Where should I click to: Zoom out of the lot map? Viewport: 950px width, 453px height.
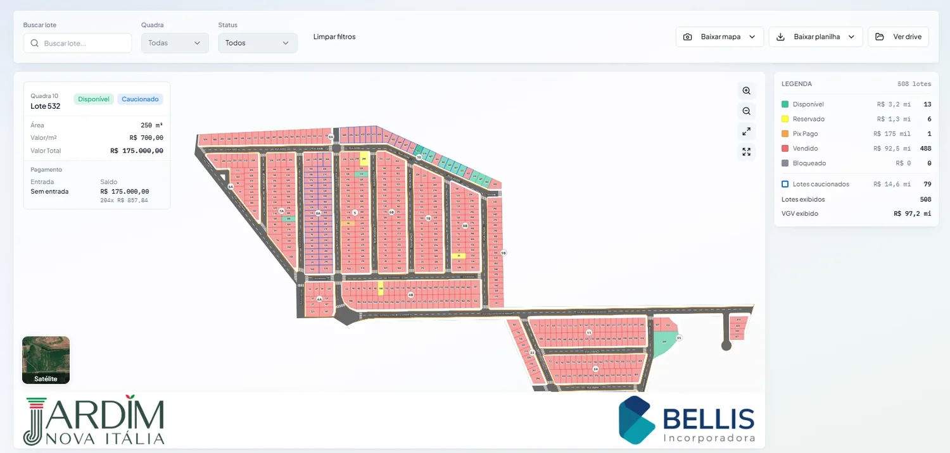[x=746, y=111]
